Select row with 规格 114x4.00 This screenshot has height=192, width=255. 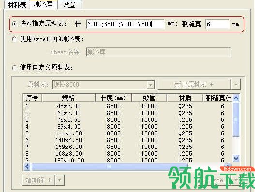click(128, 133)
